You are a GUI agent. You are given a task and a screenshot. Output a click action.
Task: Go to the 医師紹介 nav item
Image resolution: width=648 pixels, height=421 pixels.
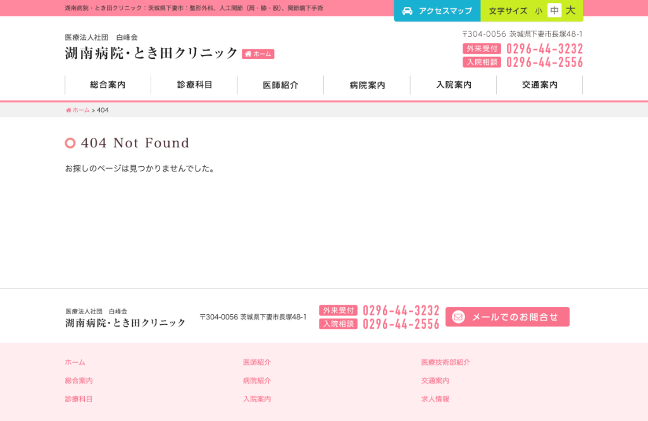[280, 85]
